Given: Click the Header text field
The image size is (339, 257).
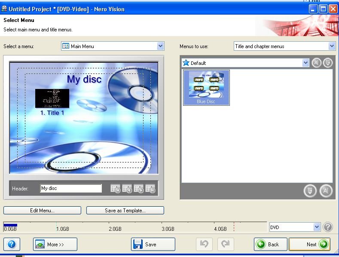Looking at the screenshot, I should tap(71, 188).
